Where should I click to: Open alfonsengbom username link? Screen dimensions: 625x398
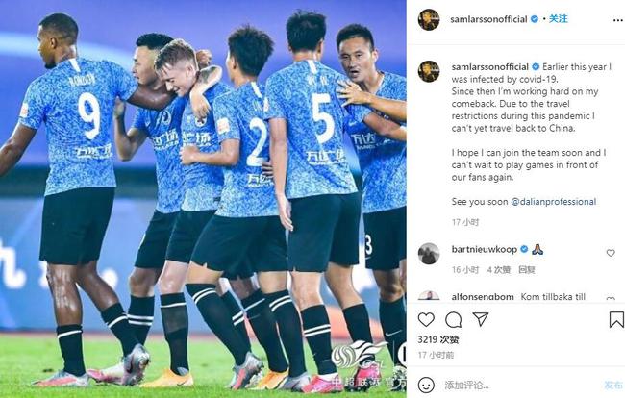[x=483, y=297]
